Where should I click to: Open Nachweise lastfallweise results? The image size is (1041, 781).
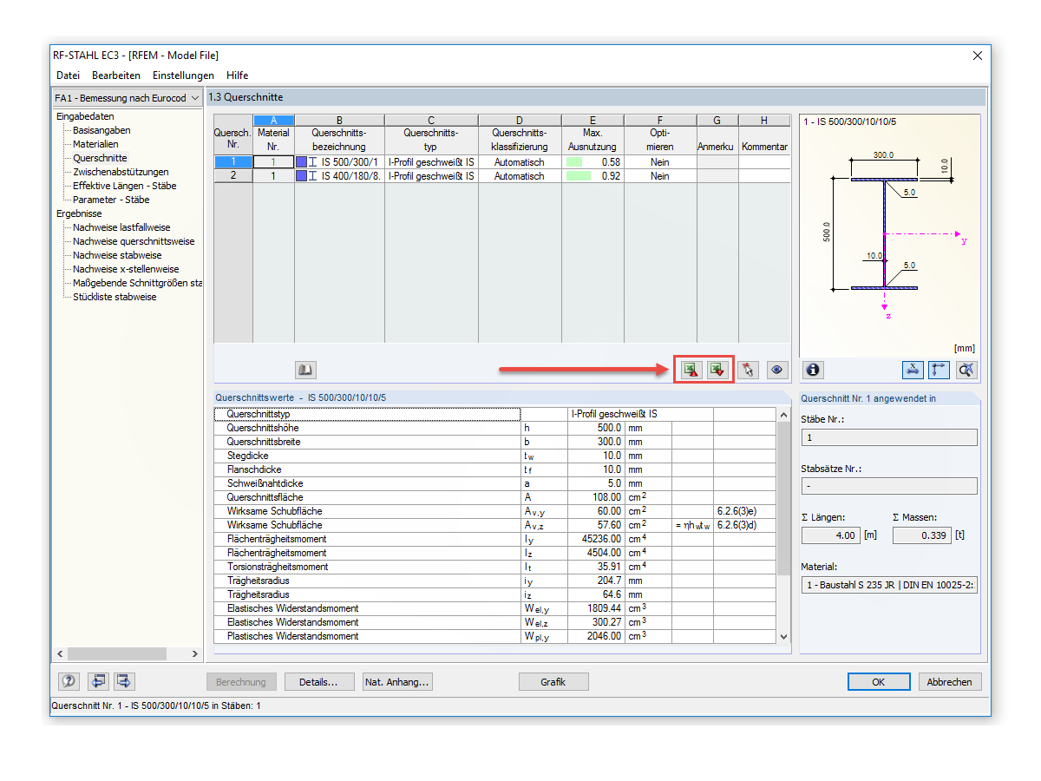point(121,227)
